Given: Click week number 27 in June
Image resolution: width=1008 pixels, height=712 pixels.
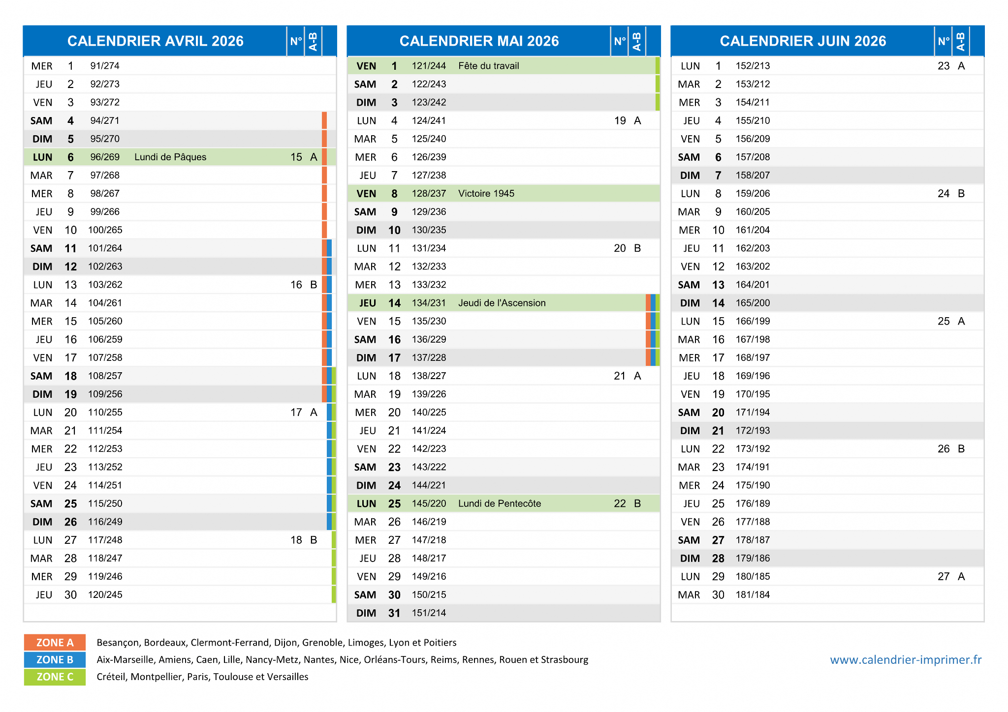Looking at the screenshot, I should [944, 576].
